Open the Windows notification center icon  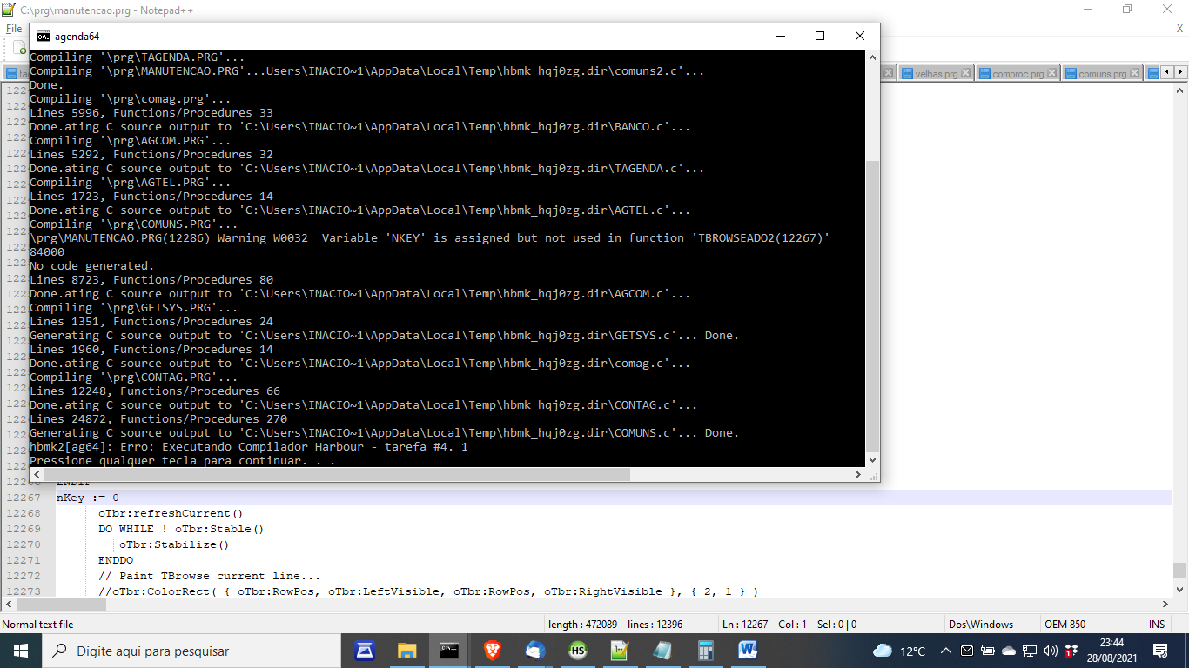point(1160,651)
